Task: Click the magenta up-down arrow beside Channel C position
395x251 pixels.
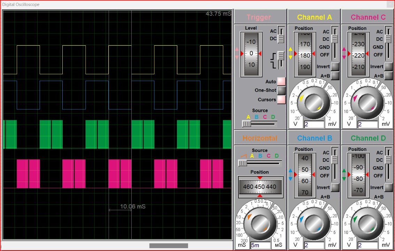Action: click(344, 53)
